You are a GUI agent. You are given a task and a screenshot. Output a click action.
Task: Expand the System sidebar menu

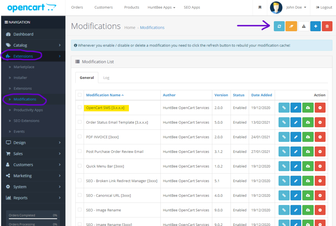(33, 187)
